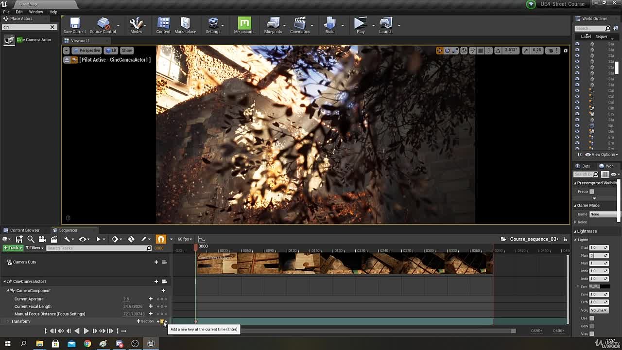This screenshot has height=350, width=622.
Task: Open the File menu
Action: pyautogui.click(x=6, y=12)
